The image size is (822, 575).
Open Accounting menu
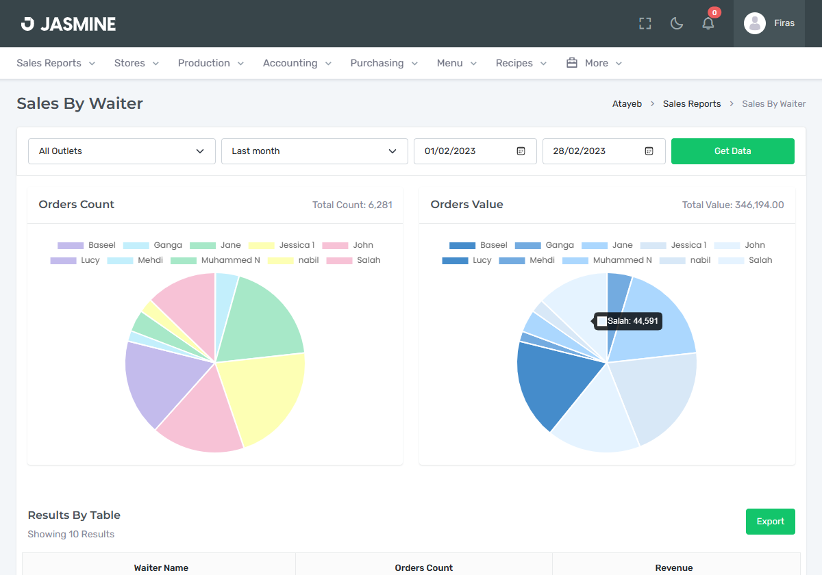(x=297, y=63)
